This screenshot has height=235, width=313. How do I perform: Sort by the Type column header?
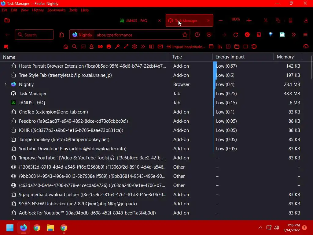191,57
